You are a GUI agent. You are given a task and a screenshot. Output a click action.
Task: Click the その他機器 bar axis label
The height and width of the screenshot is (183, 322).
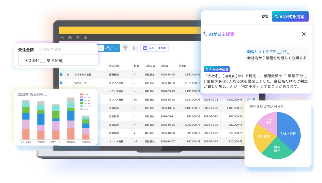coord(86,142)
